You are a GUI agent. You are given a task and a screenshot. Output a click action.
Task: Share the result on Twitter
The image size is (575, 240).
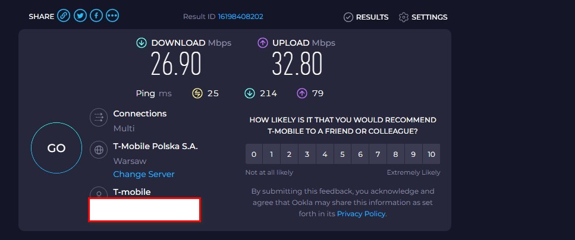tap(80, 16)
